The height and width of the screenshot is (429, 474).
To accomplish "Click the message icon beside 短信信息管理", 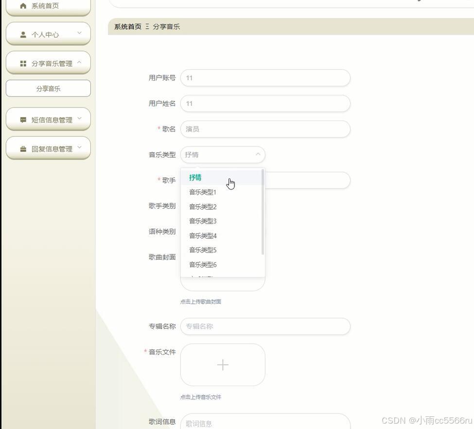I will (x=23, y=120).
